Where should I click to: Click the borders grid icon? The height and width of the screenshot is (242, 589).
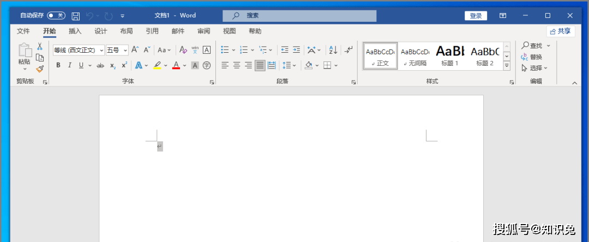click(327, 66)
